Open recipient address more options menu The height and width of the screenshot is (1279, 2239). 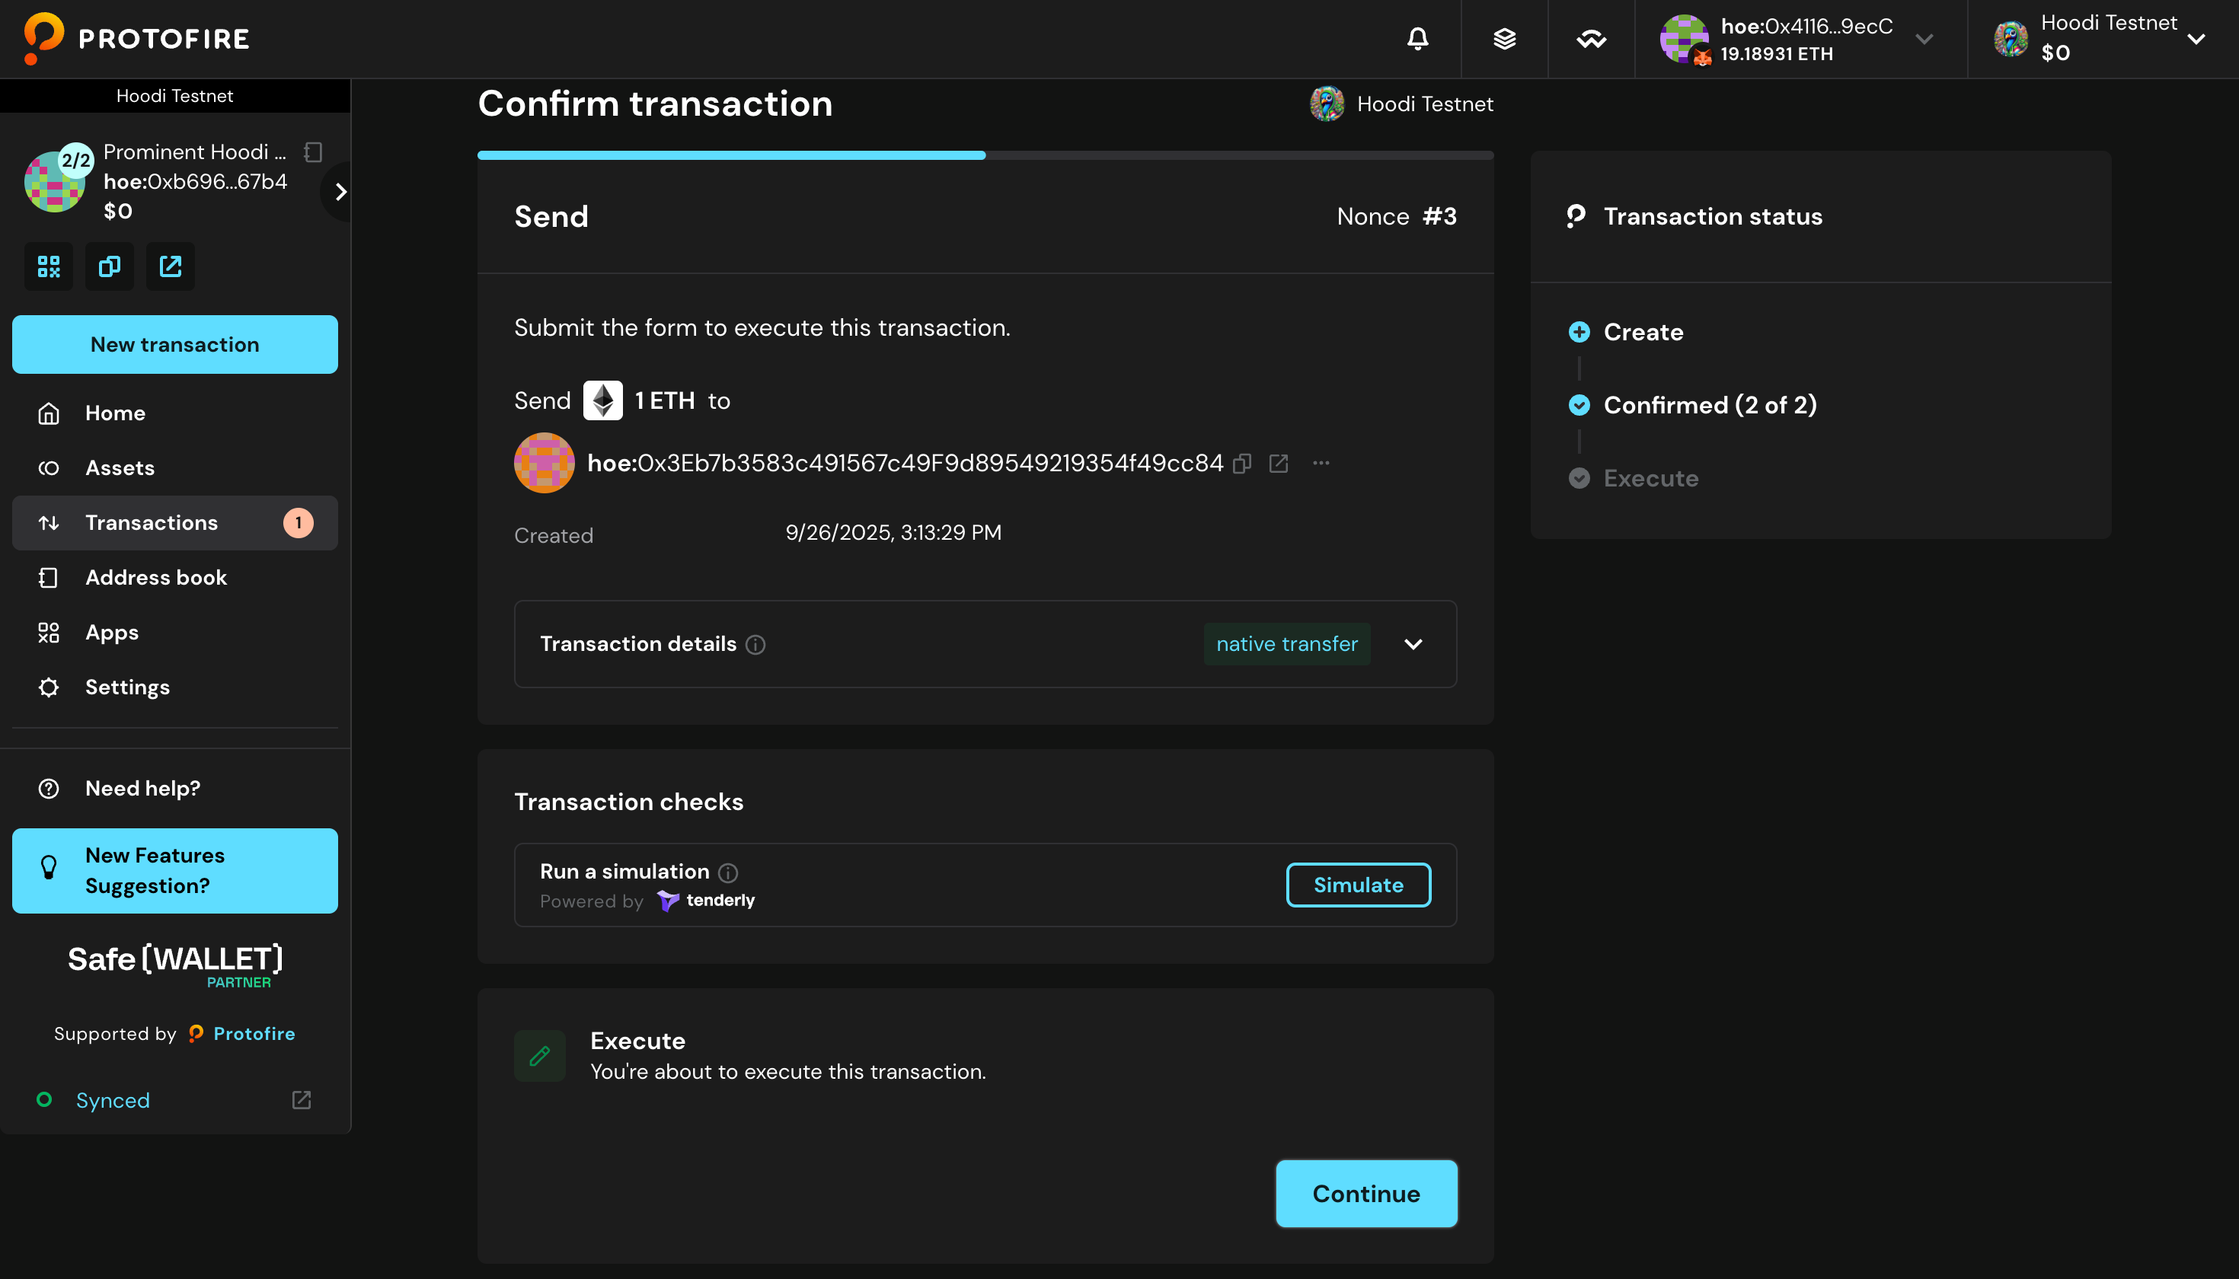1321,463
